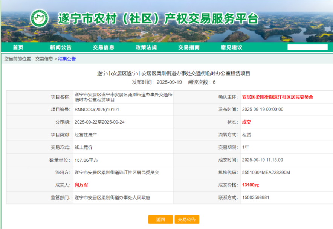Click 交易信息 in the breadcrumb path
This screenshot has width=333, height=229.
44,59
